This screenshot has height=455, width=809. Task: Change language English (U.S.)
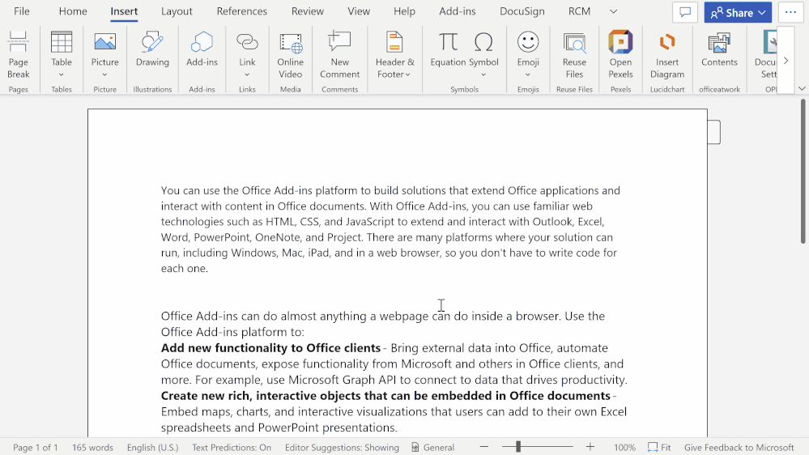(x=153, y=447)
